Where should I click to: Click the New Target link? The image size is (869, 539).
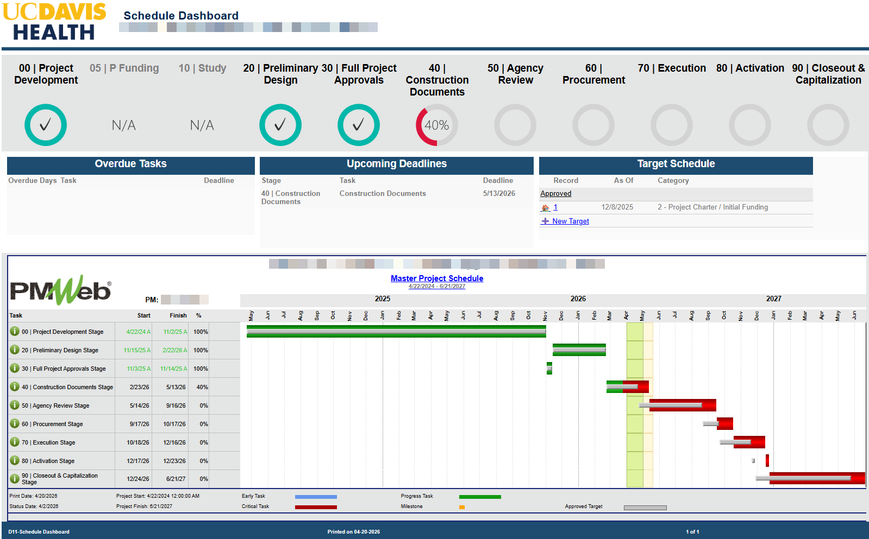[x=571, y=221]
